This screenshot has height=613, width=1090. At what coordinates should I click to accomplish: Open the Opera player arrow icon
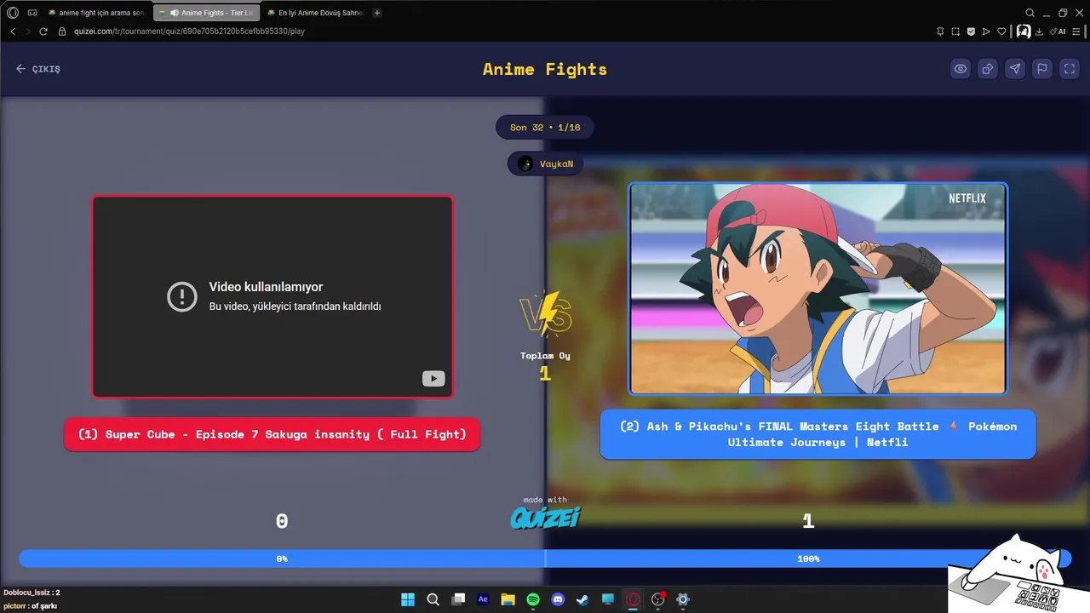click(986, 32)
